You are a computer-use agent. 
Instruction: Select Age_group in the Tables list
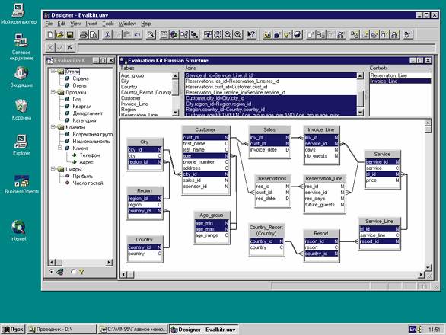146,75
